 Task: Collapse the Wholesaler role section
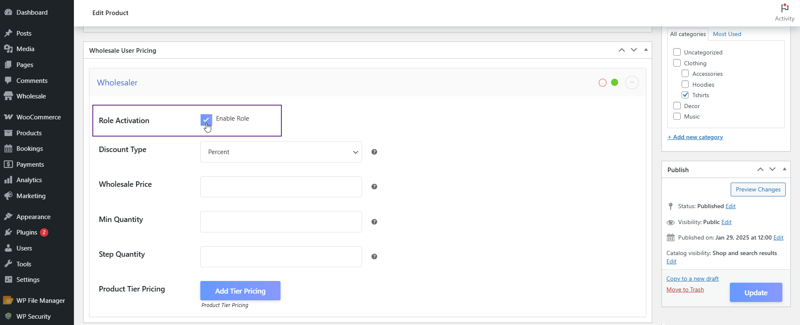pyautogui.click(x=632, y=83)
